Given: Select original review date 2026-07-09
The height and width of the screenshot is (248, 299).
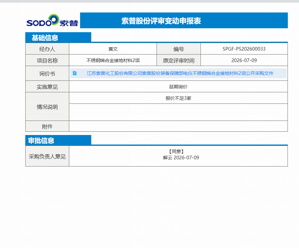Looking at the screenshot, I should [244, 60].
